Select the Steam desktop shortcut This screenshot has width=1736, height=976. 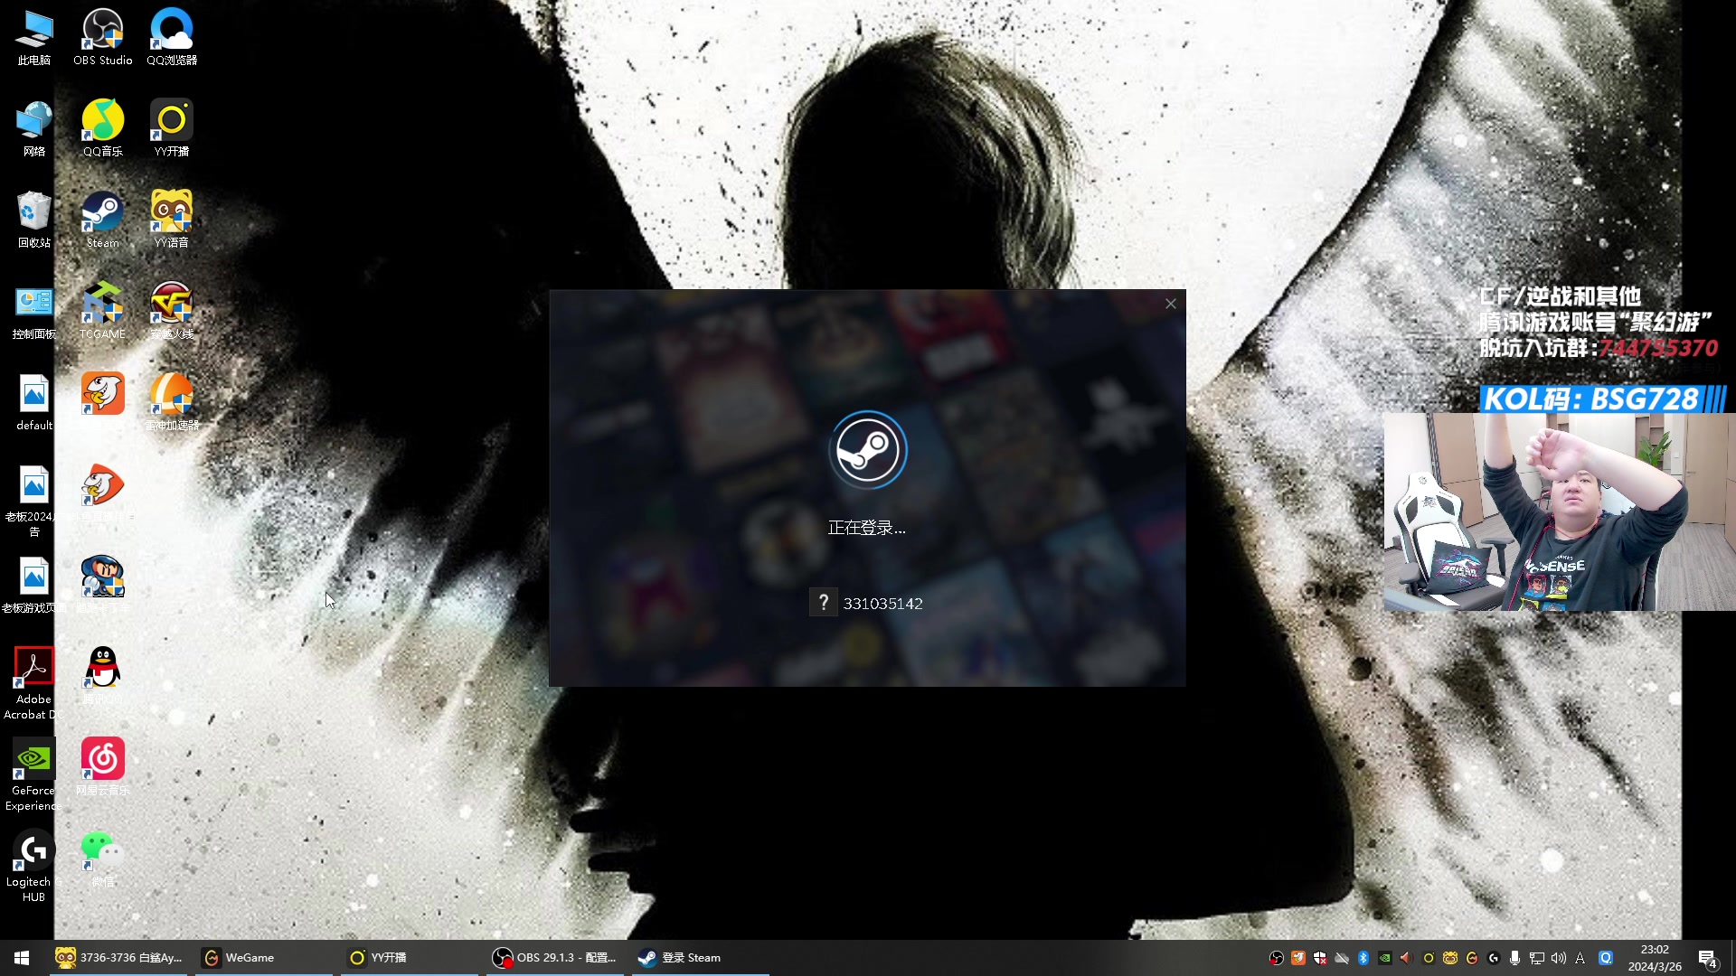coord(103,221)
